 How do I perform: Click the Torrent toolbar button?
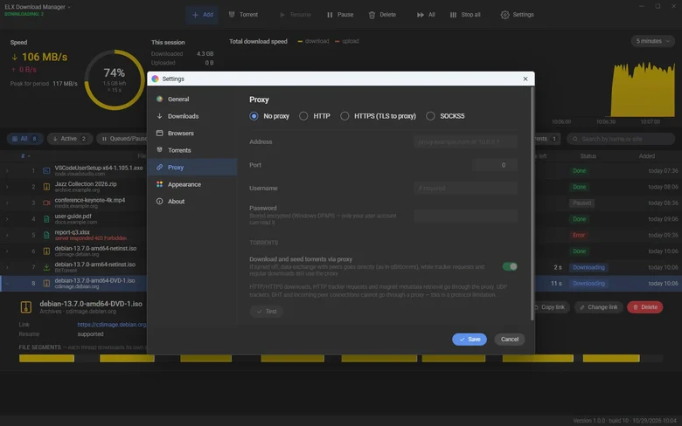(x=243, y=15)
